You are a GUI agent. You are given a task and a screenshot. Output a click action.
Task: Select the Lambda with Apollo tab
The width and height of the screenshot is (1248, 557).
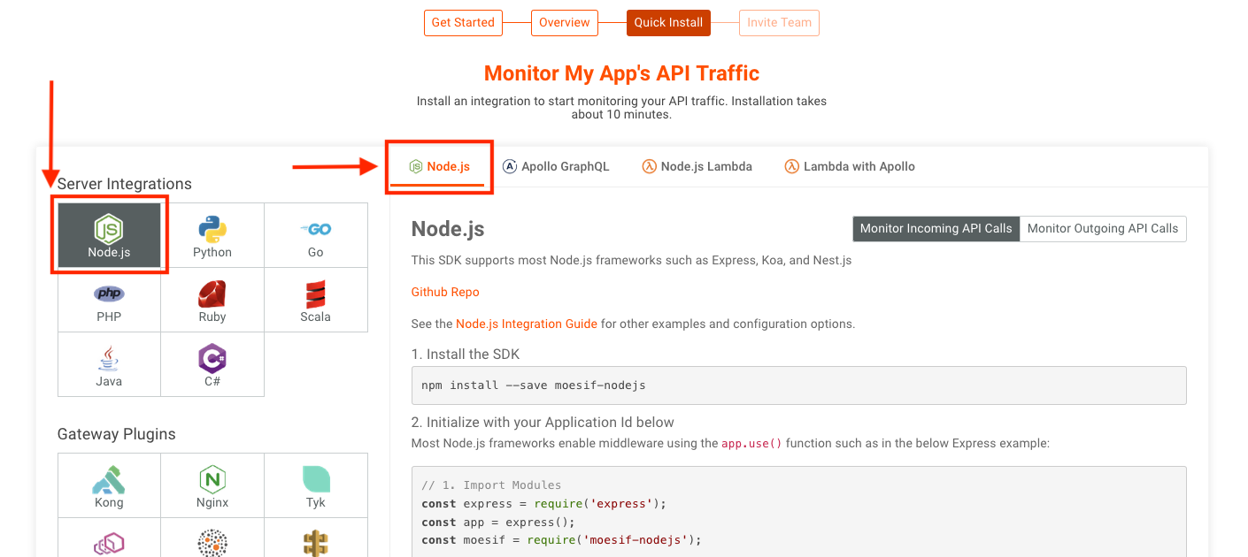click(849, 165)
